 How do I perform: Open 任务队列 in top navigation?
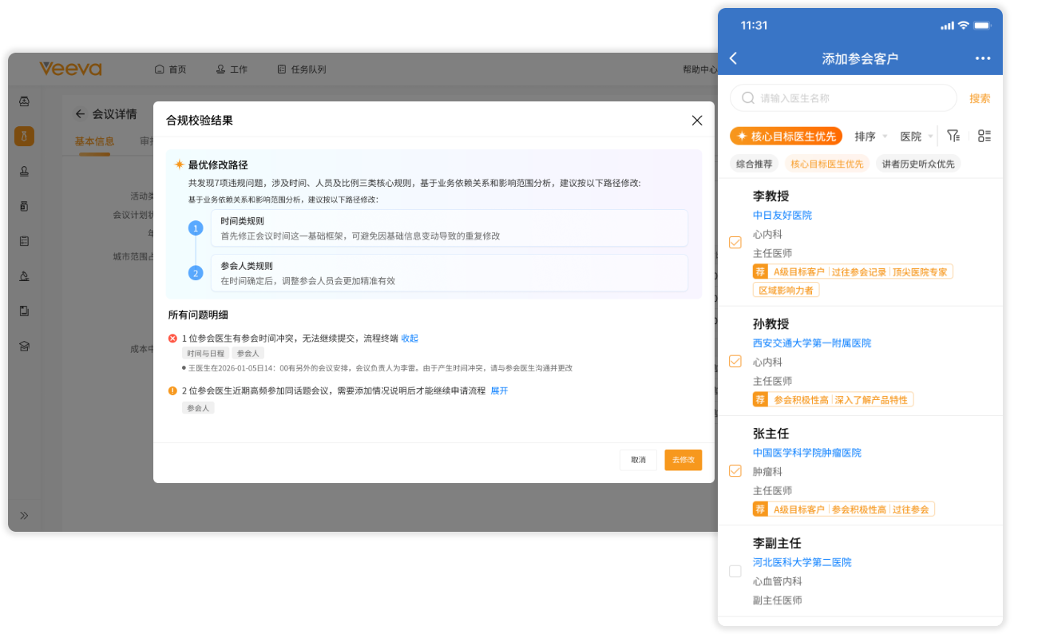[x=302, y=69]
